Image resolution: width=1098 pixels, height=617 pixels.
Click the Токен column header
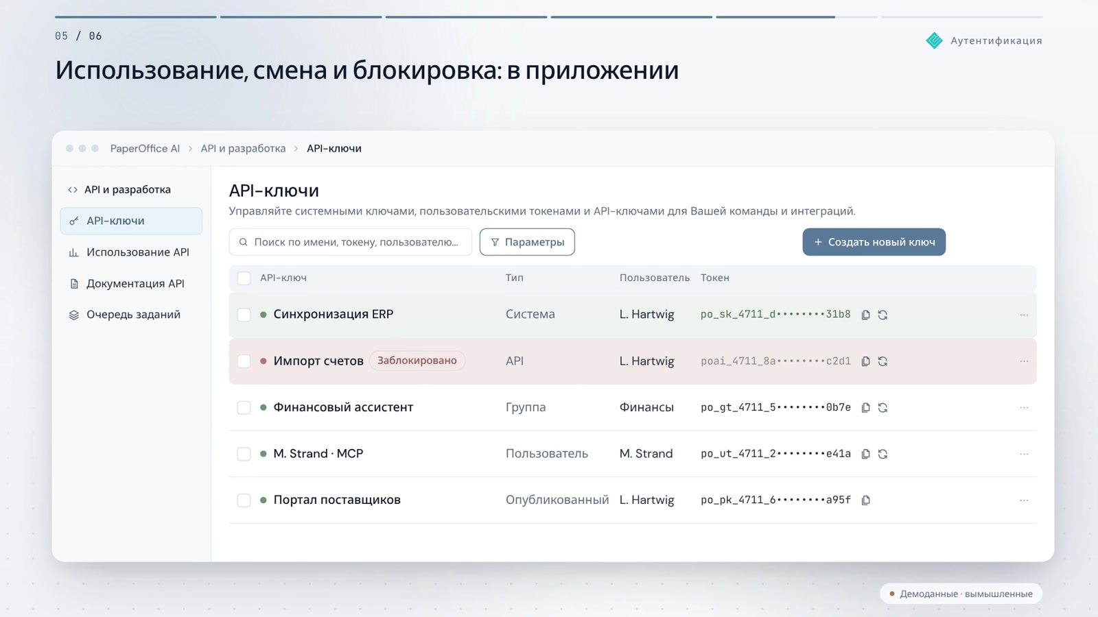click(714, 278)
